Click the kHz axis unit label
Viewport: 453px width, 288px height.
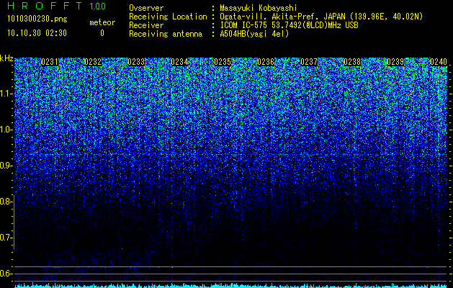point(6,58)
